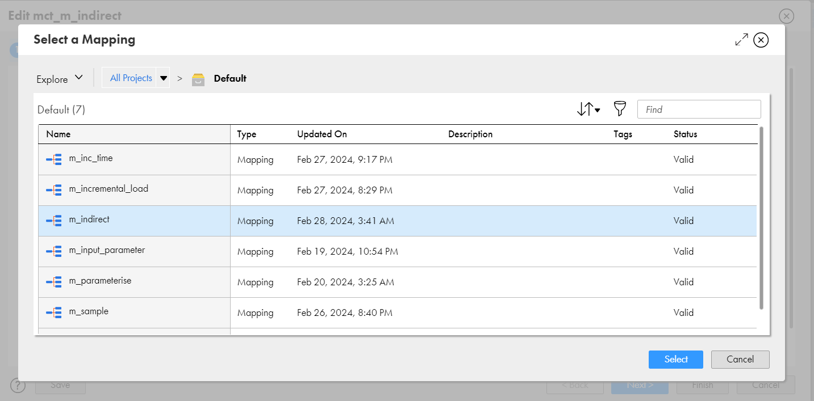Click the mapping list vertical scrollbar

coord(761,218)
